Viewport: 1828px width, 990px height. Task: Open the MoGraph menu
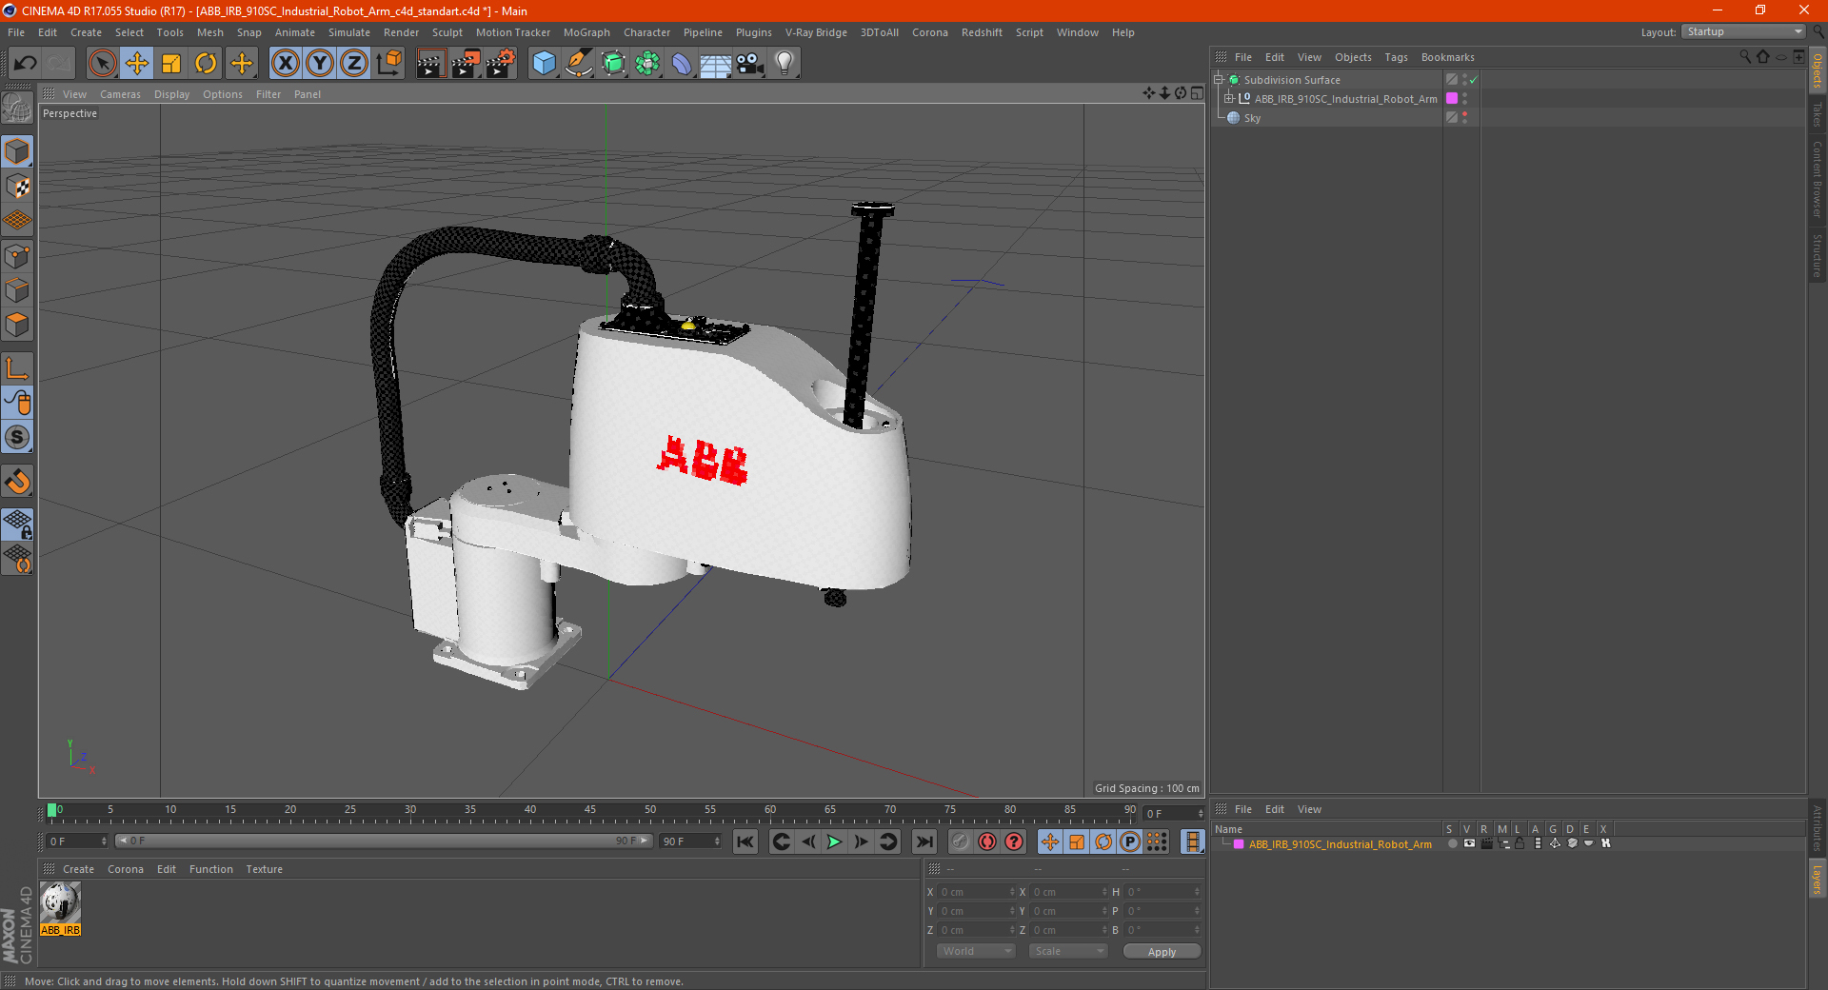[586, 32]
